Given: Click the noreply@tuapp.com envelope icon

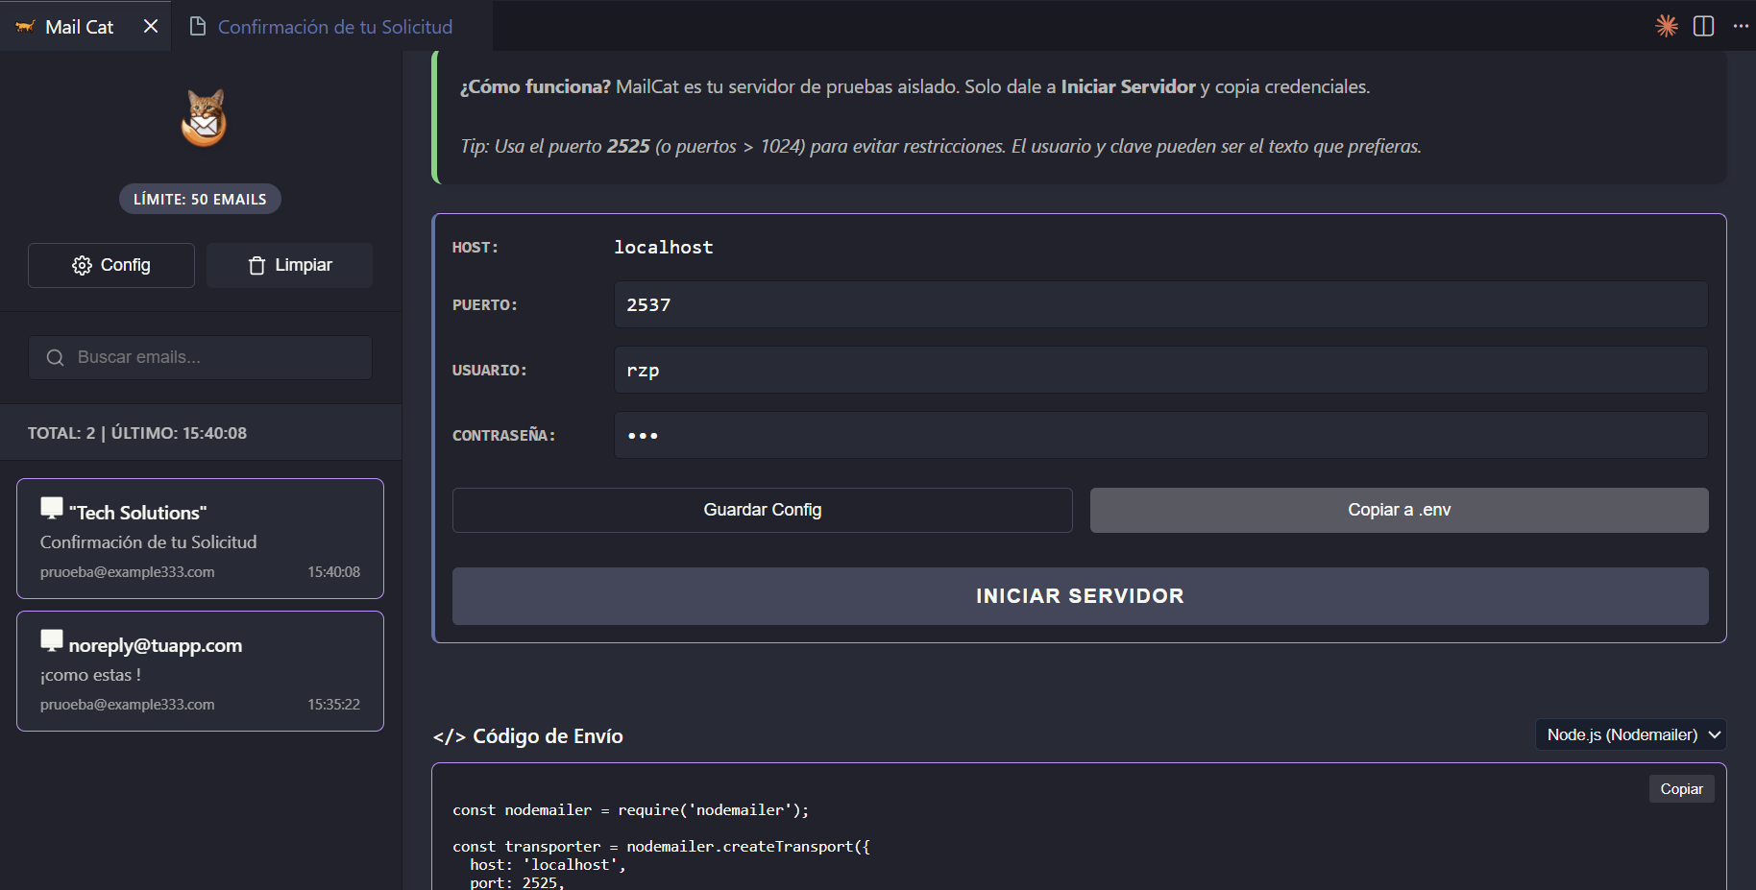Looking at the screenshot, I should click(52, 640).
